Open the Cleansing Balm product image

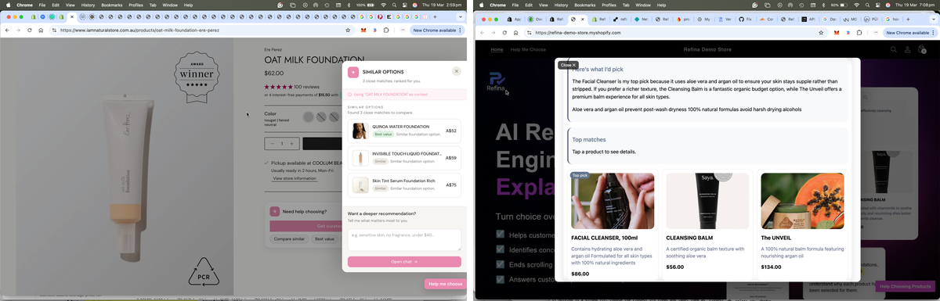pyautogui.click(x=707, y=200)
